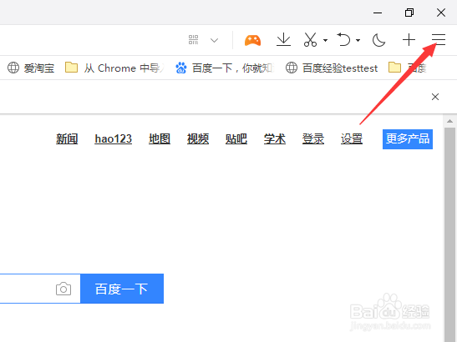Click the 更多产品 button

coord(408,139)
